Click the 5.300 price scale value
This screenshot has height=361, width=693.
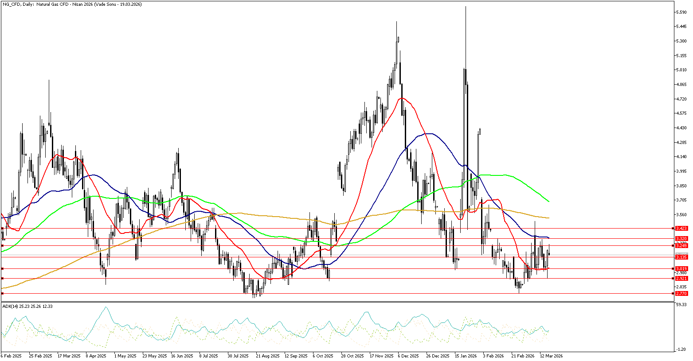[681, 41]
